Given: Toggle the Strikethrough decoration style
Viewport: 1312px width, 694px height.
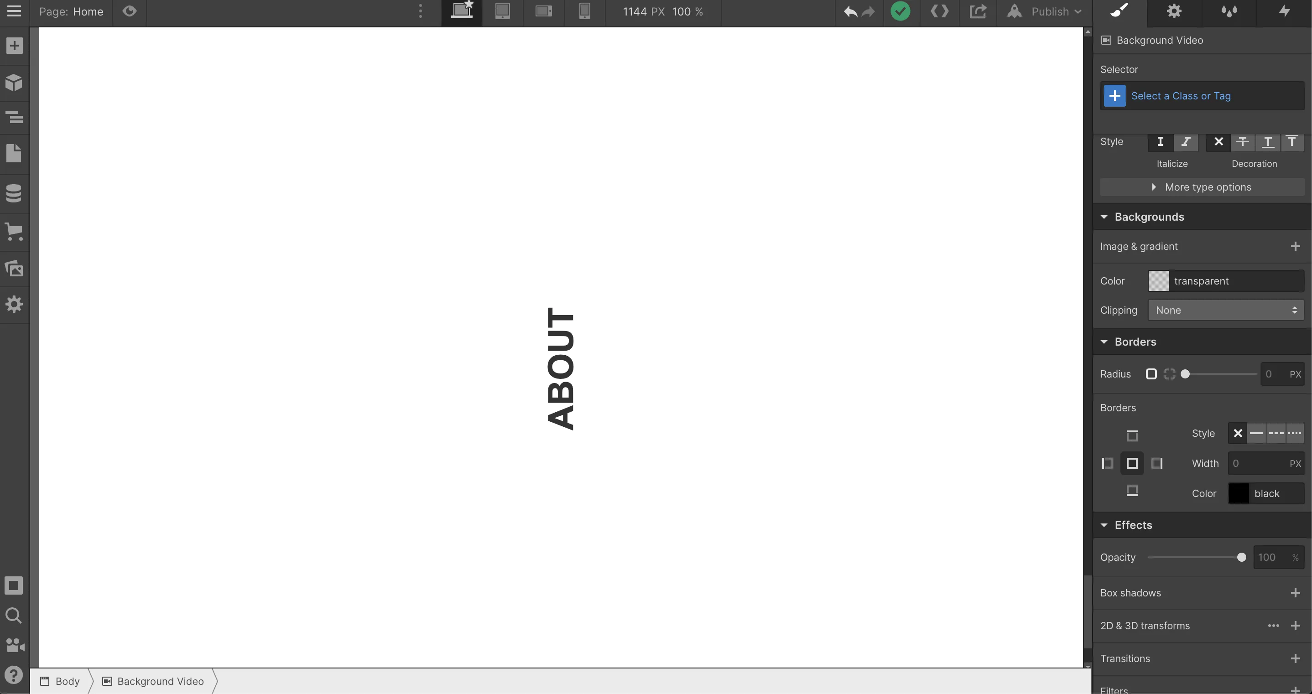Looking at the screenshot, I should [1243, 140].
